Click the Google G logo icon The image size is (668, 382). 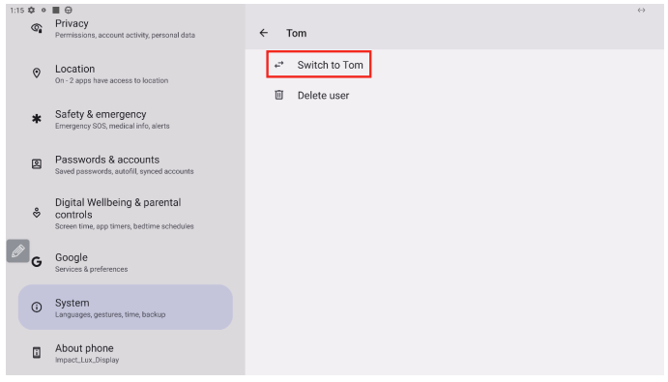click(x=37, y=262)
